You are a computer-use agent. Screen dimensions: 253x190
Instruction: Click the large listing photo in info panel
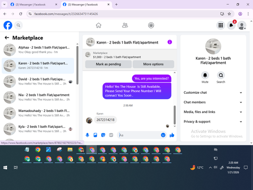213,47
